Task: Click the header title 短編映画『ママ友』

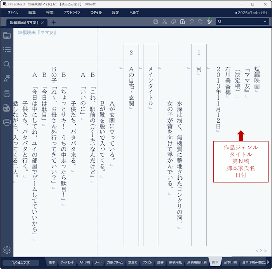Action: coord(37,33)
